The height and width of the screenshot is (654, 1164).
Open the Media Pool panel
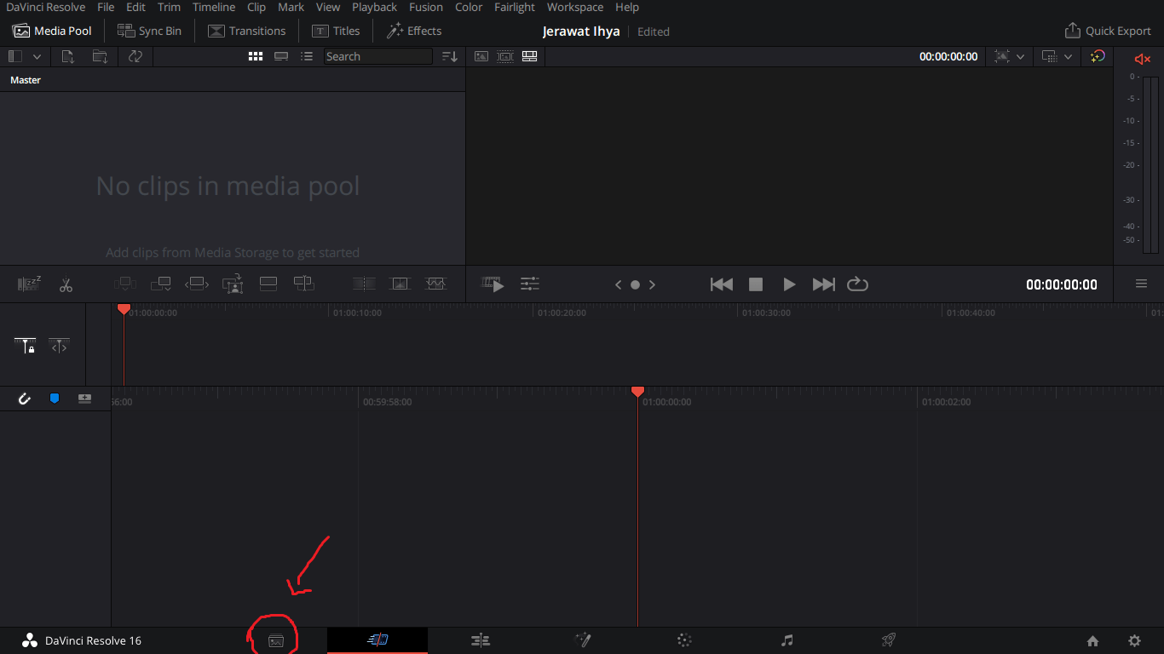click(x=52, y=31)
